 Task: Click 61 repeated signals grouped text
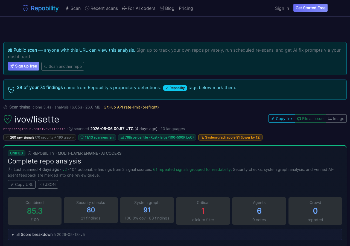192,169
